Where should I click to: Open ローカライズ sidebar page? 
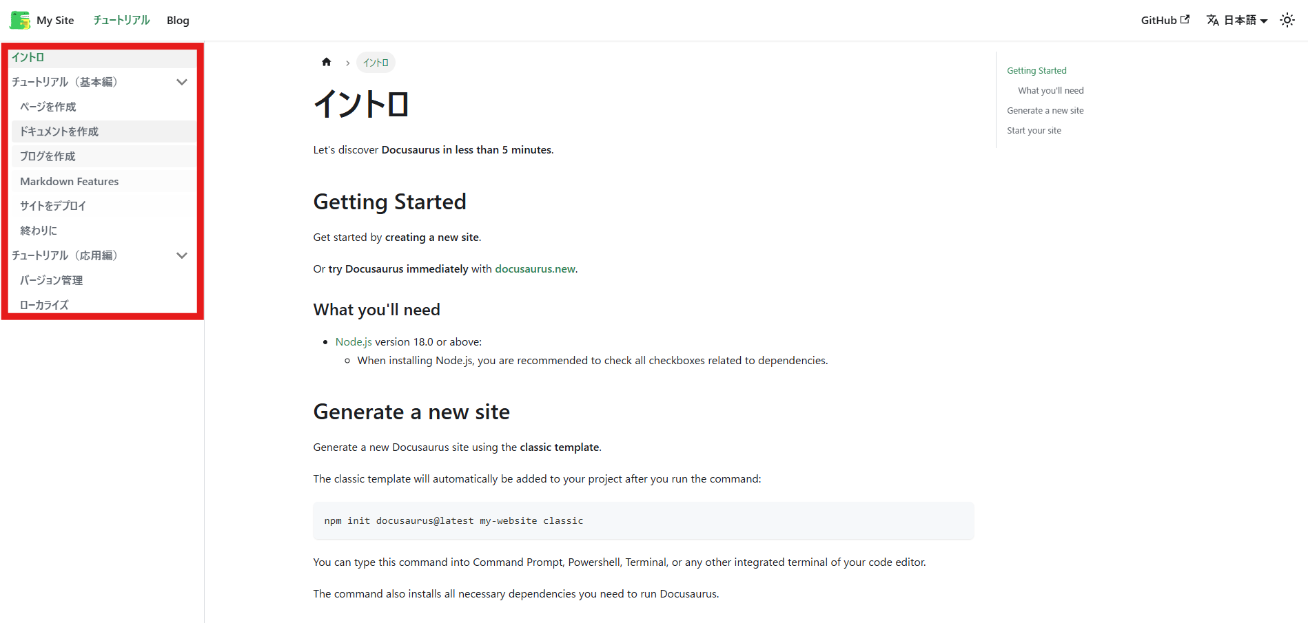[x=105, y=305]
